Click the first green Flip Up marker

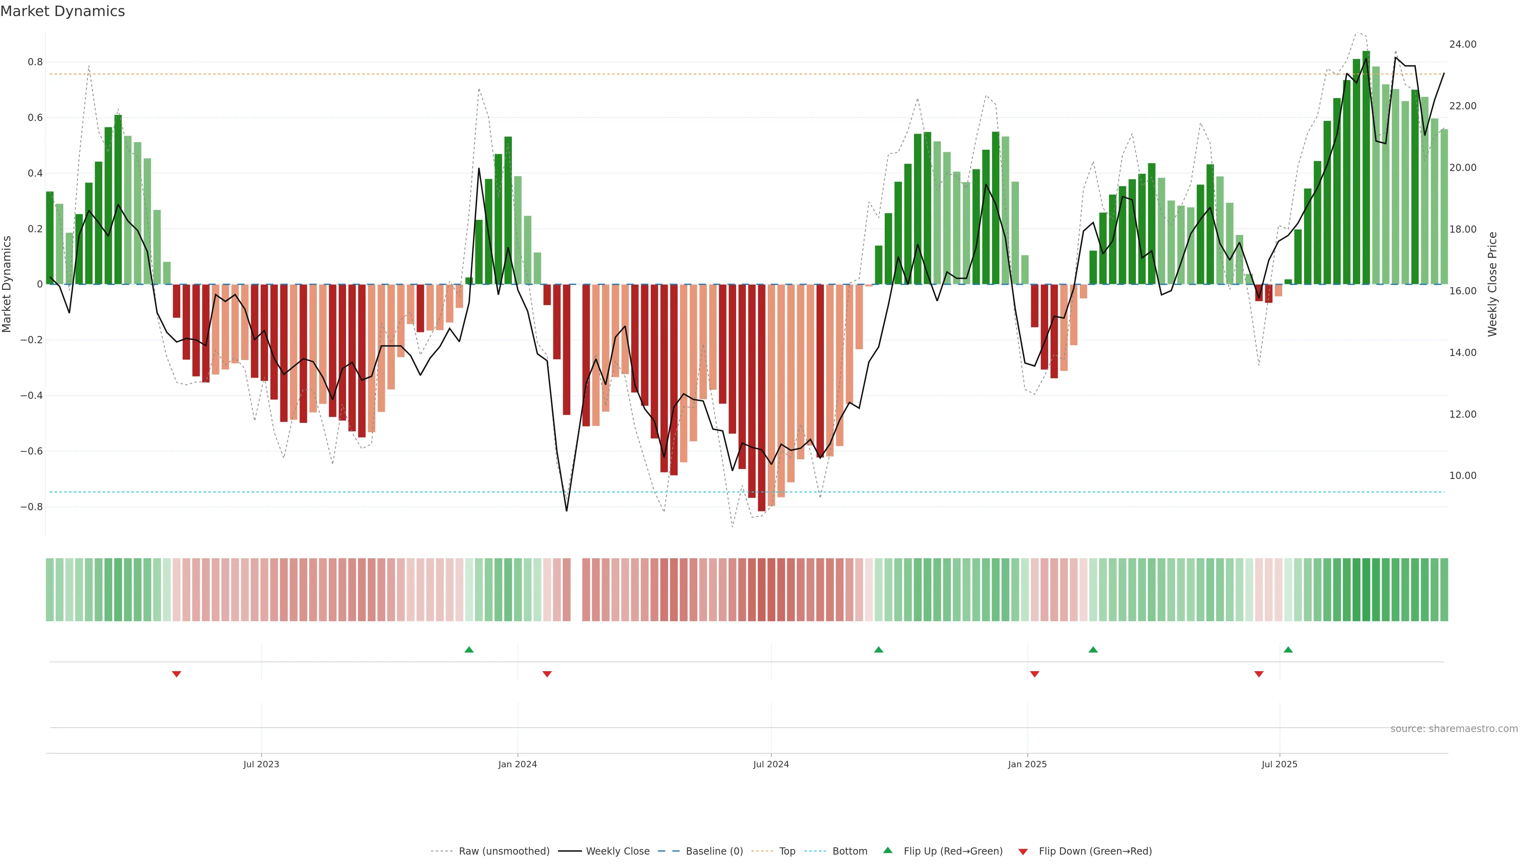tap(469, 650)
